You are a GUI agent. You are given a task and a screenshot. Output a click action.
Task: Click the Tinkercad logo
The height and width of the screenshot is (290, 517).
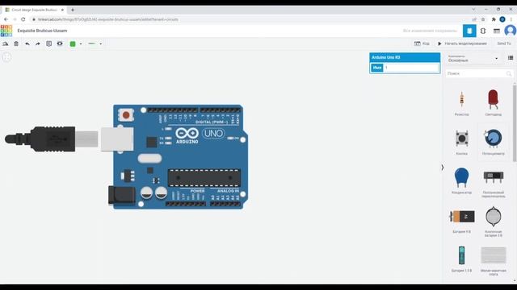[x=6, y=31]
